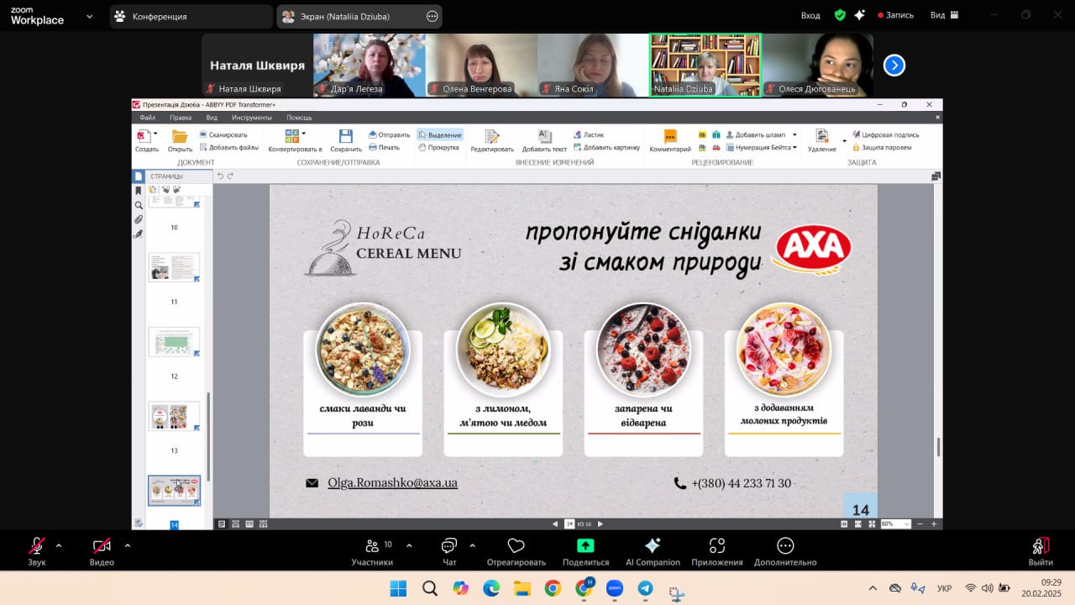
Task: Open the Bookmarks panel in the sidebar
Action: (139, 191)
